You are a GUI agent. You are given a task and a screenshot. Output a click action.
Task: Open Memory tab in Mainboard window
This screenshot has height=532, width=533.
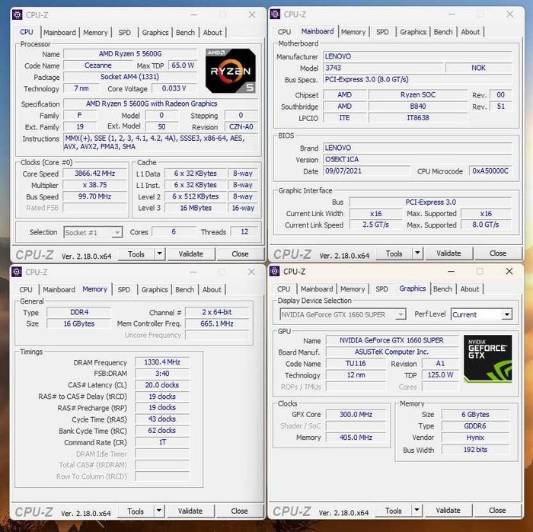(x=353, y=32)
